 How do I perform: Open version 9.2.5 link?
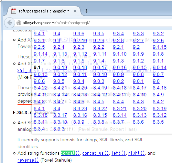(x=39, y=47)
